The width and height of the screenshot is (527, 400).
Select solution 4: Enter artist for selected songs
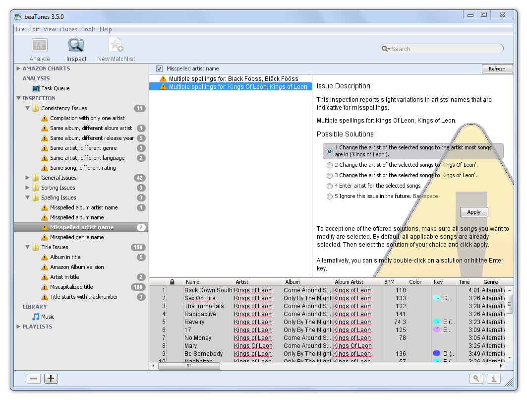pos(330,186)
